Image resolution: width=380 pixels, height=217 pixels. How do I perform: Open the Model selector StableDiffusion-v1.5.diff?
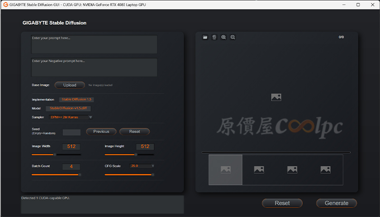pyautogui.click(x=68, y=108)
